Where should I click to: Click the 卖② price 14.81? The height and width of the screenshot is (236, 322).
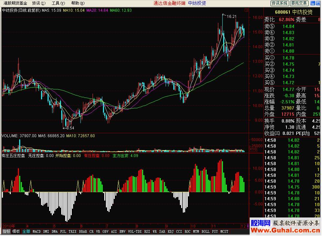pyautogui.click(x=288, y=45)
